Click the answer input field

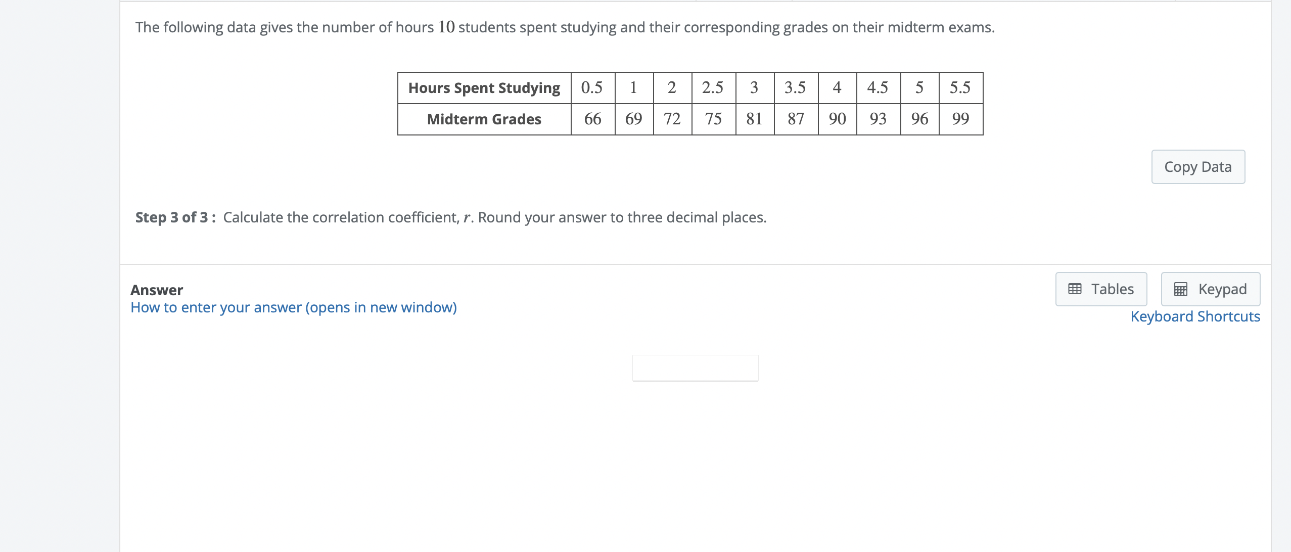695,368
